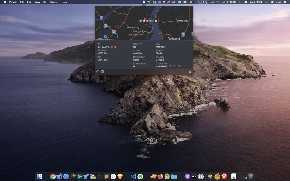Click the Wed 14:38 clock
Image resolution: width=290 pixels, height=181 pixels.
pos(256,2)
